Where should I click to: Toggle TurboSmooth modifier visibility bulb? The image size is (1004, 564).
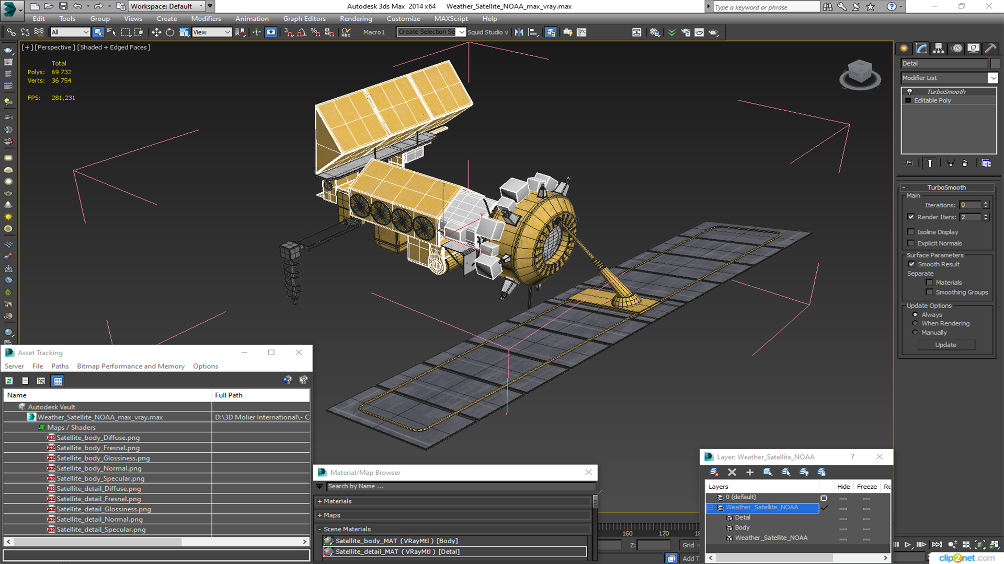tap(909, 92)
